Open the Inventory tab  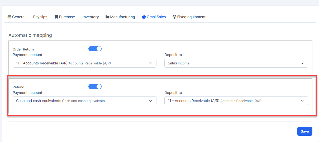pyautogui.click(x=91, y=17)
